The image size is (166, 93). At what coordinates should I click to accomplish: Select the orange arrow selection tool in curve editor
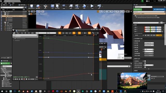60,33
